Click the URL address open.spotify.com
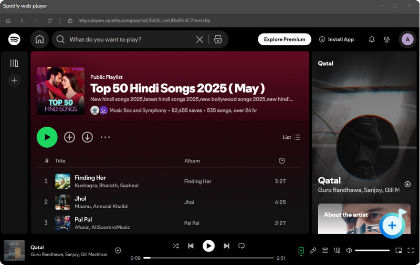Screen dimensions: 420x265 click(x=144, y=21)
